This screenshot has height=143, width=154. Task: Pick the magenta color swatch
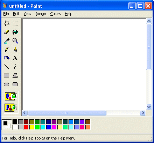tap(54, 127)
